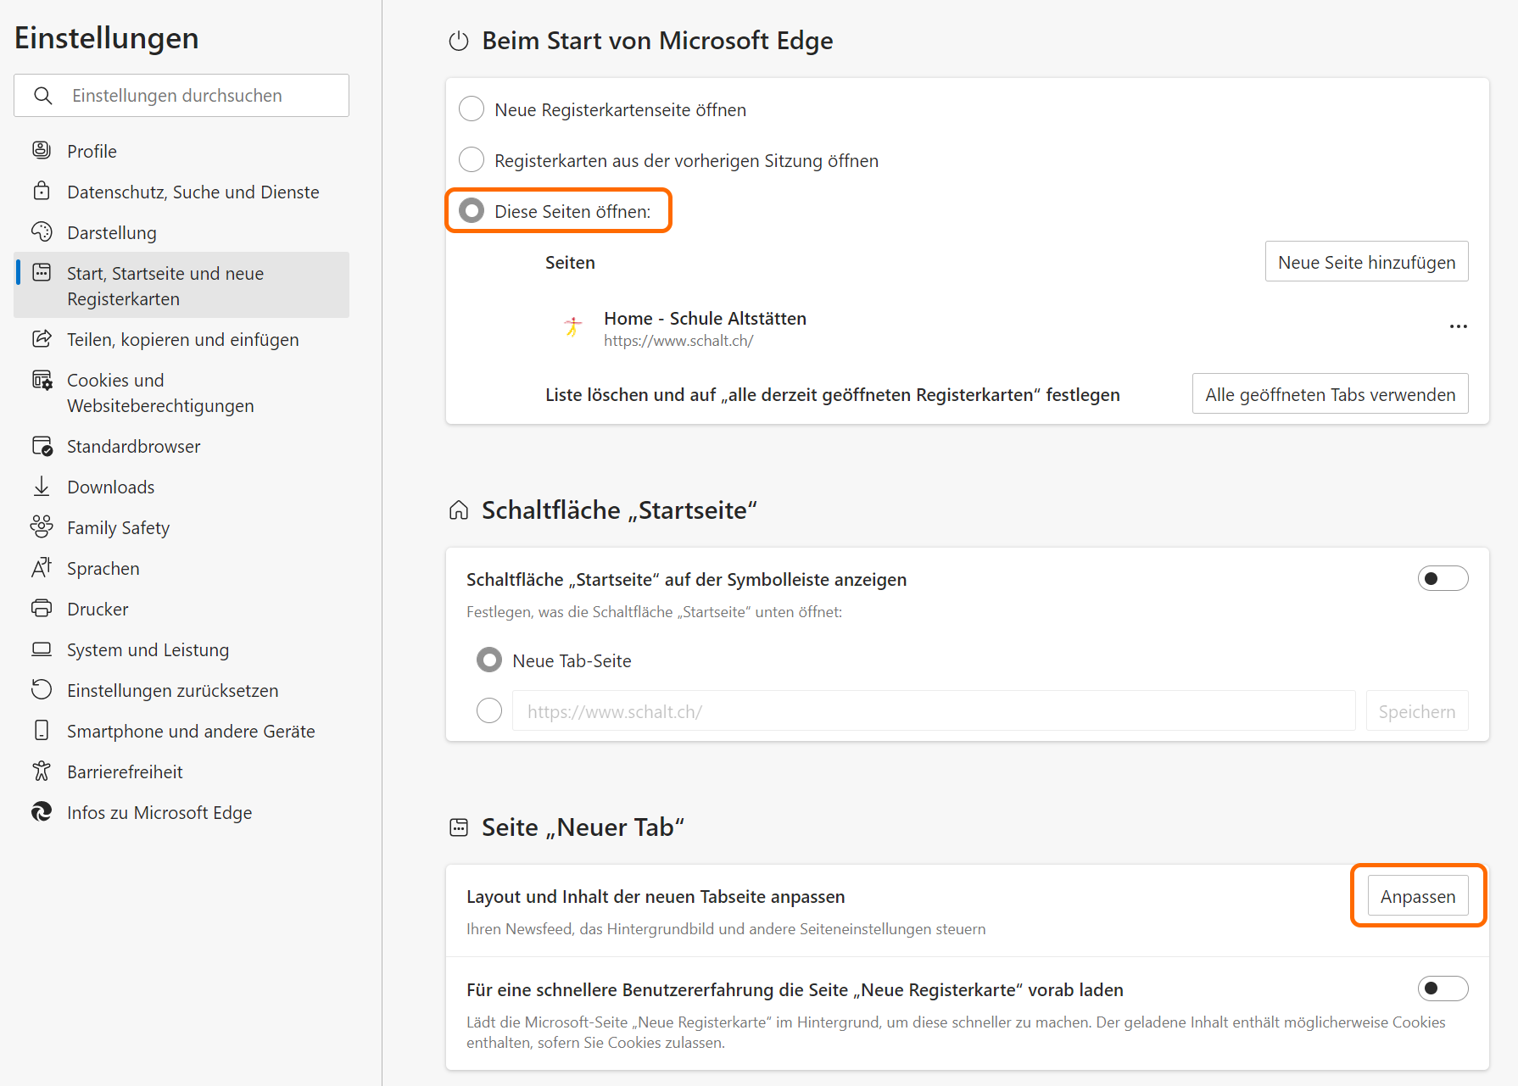Focus the Einstellungen durchsuchen search field

(x=195, y=96)
